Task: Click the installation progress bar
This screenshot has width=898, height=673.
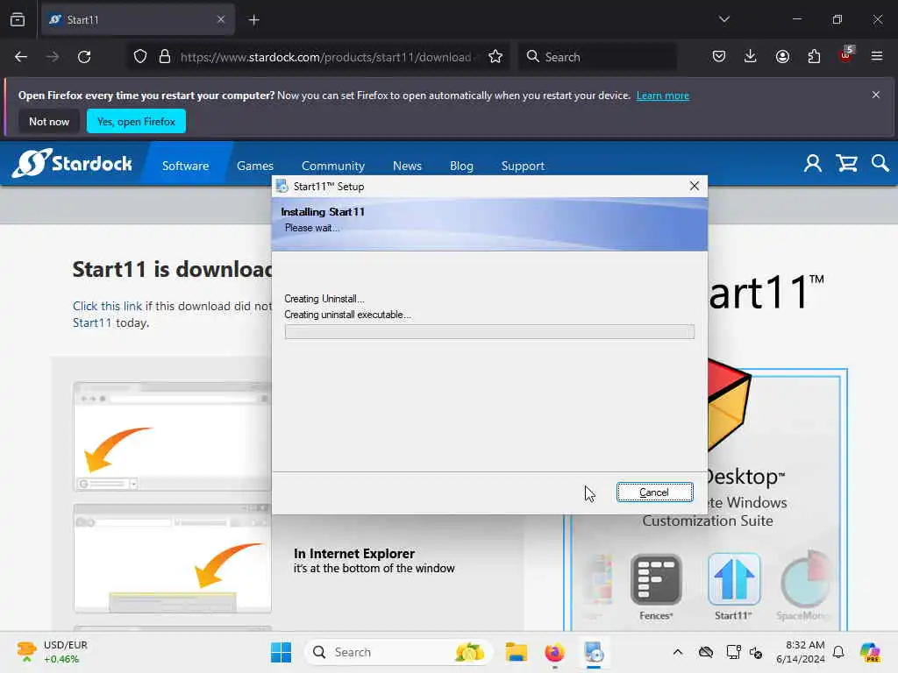Action: 489,332
